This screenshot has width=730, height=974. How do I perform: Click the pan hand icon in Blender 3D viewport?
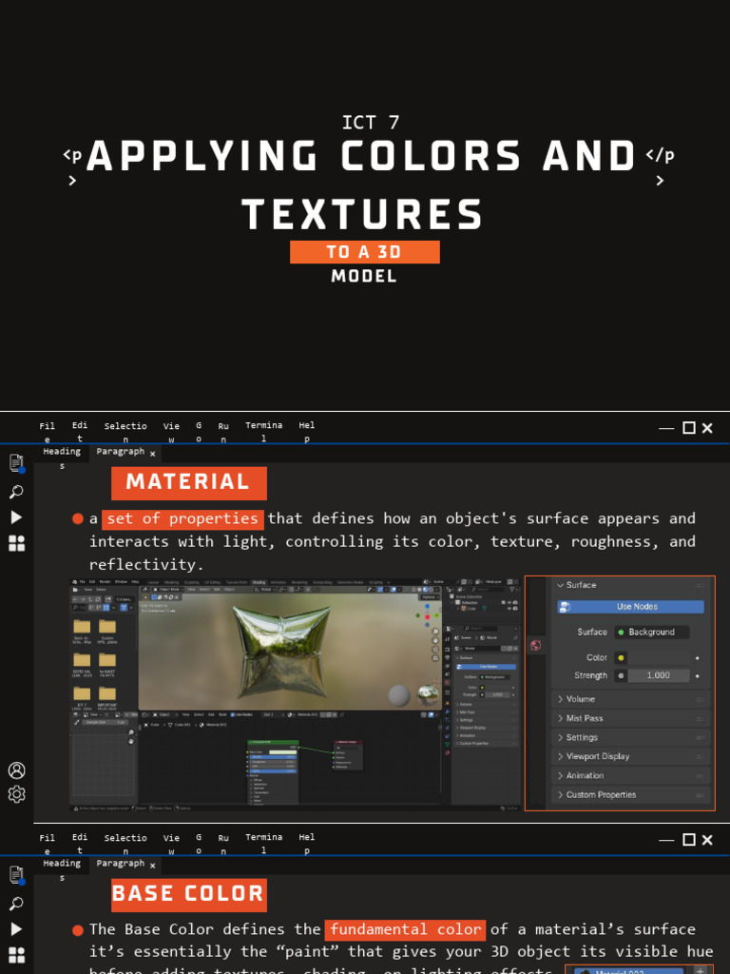point(435,640)
